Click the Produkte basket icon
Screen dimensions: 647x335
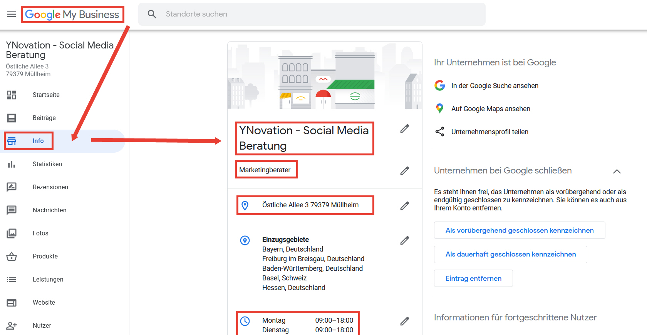12,257
